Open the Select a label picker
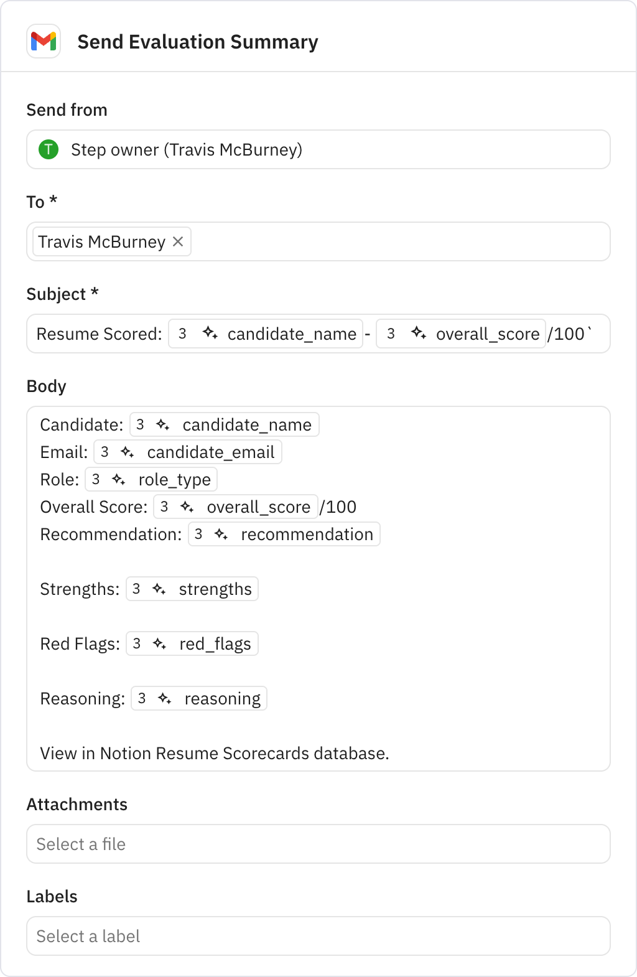This screenshot has width=637, height=977. (x=318, y=936)
